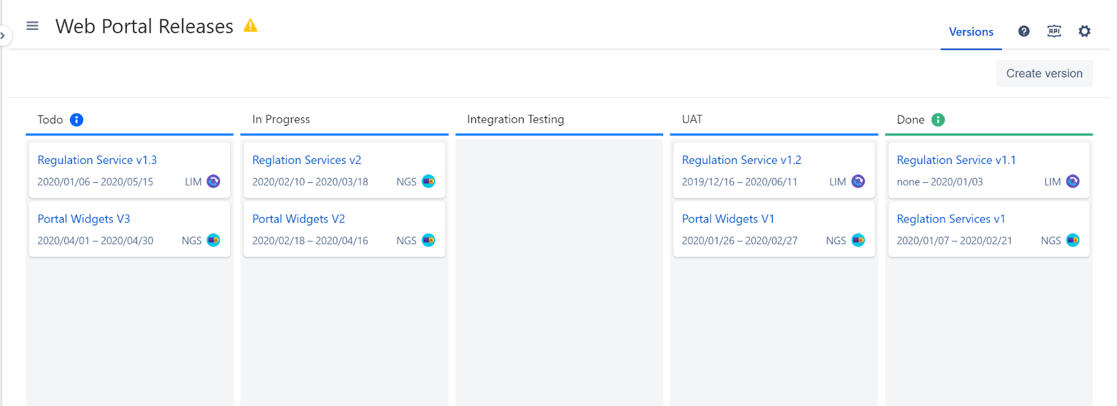Select the Portal Widgets V2 card
The height and width of the screenshot is (406, 1117).
[x=343, y=230]
